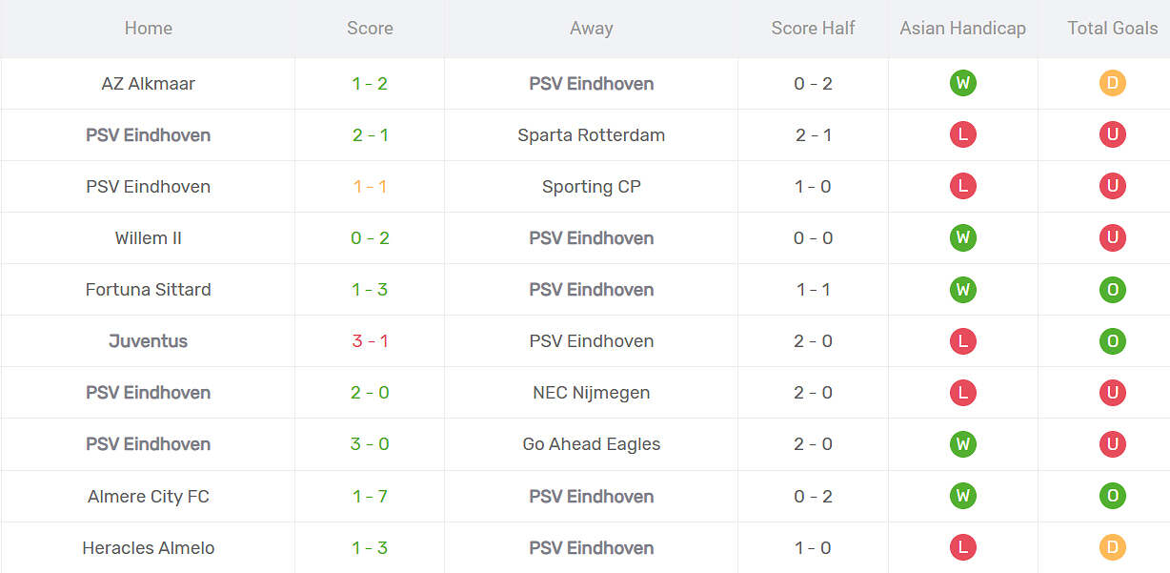Click the O total goals badge in Almere City FC row
The width and height of the screenshot is (1170, 573).
[x=1112, y=496]
